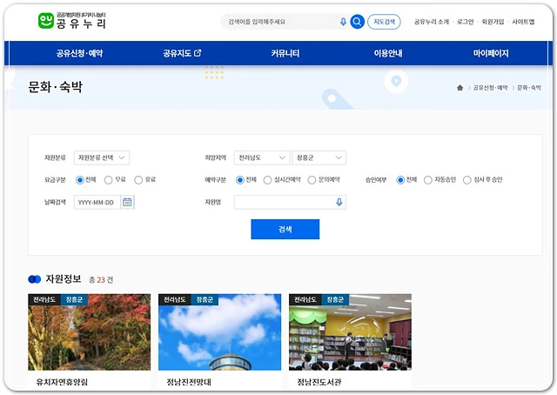This screenshot has height=395, width=557.
Task: Click the microphone icon in top search bar
Action: coord(343,22)
